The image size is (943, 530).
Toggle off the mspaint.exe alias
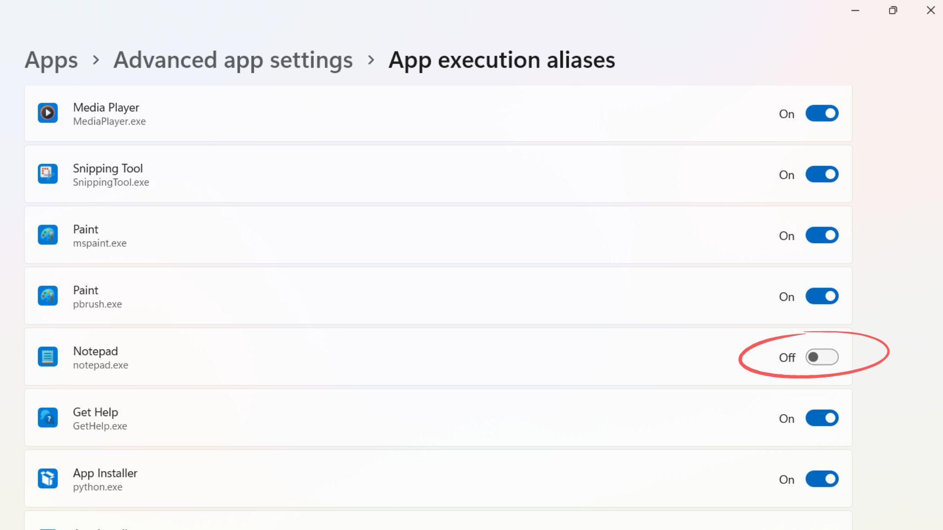point(822,235)
